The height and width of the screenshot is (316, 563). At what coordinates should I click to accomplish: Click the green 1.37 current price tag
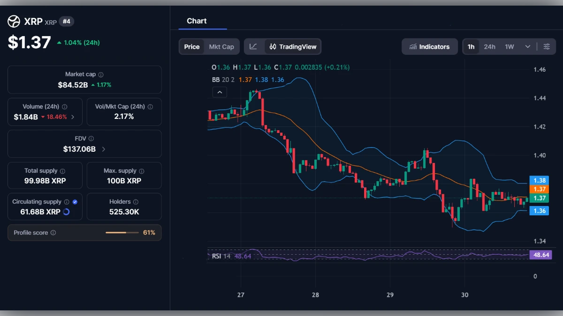click(539, 198)
